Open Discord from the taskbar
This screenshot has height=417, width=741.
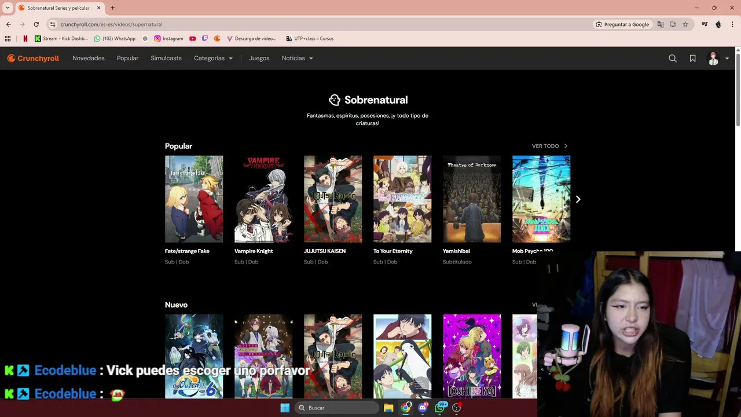[x=423, y=408]
